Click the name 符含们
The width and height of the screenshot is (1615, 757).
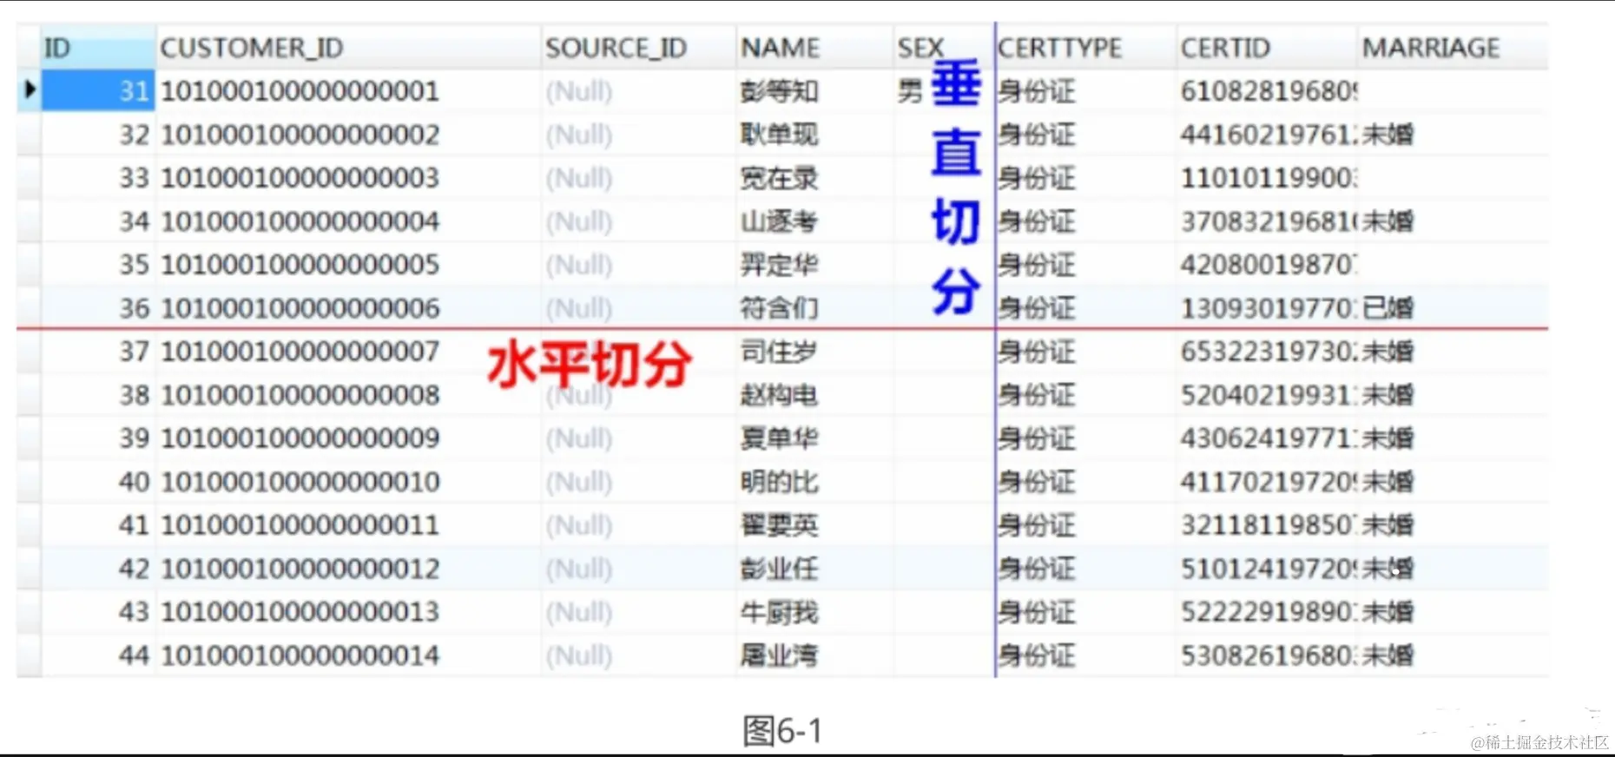point(779,308)
